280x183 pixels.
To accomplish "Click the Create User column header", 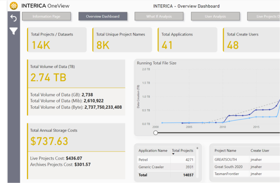I will [x=260, y=150].
